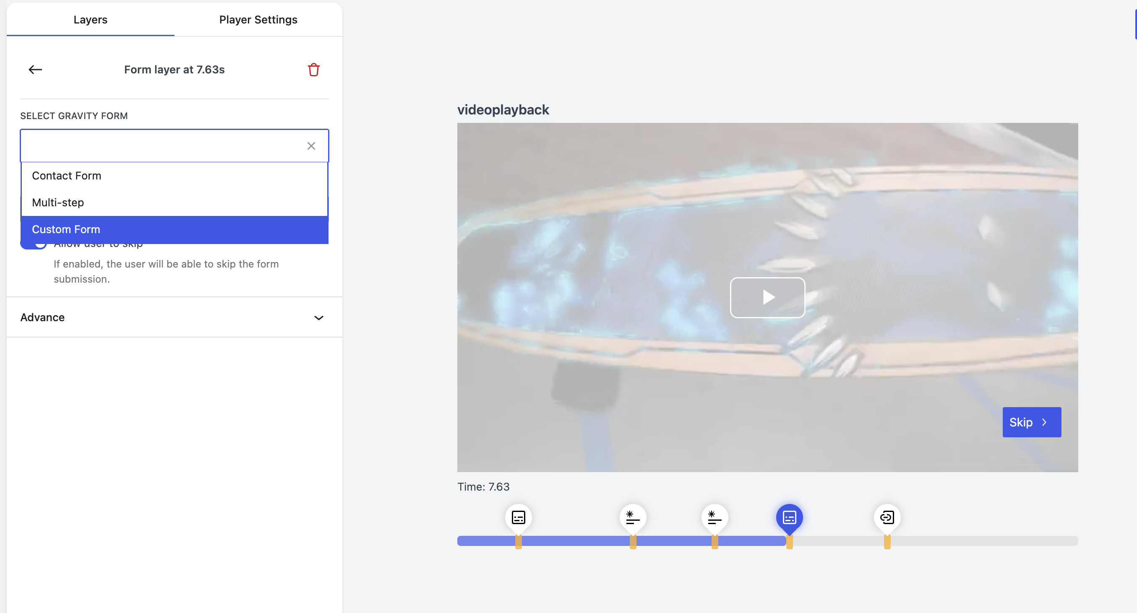Select first hotspot layer marker icon
This screenshot has height=613, width=1137.
coord(633,517)
